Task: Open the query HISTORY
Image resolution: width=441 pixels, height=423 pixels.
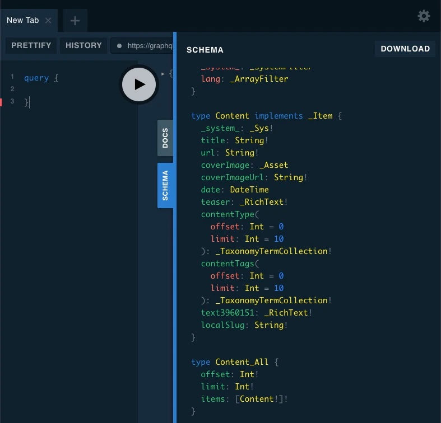Action: pyautogui.click(x=83, y=45)
